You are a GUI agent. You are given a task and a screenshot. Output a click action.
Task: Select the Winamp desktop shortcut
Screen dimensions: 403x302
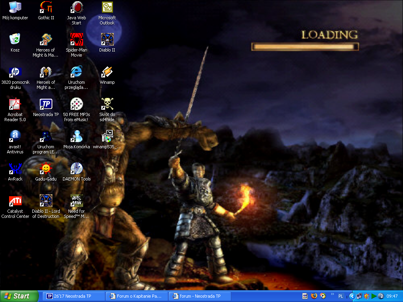coord(107,75)
